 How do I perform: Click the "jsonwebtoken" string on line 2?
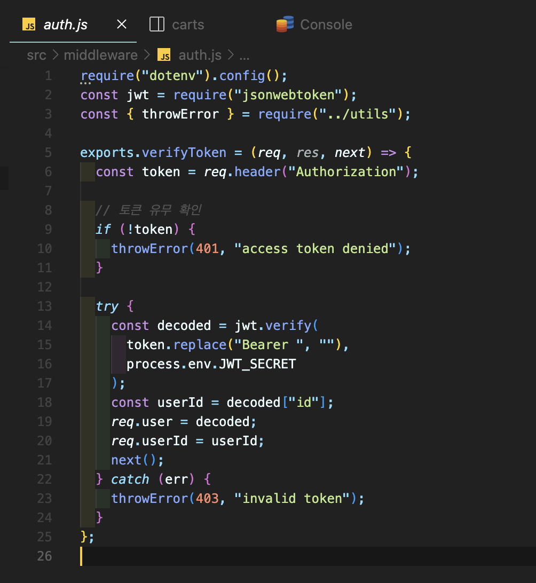click(288, 95)
